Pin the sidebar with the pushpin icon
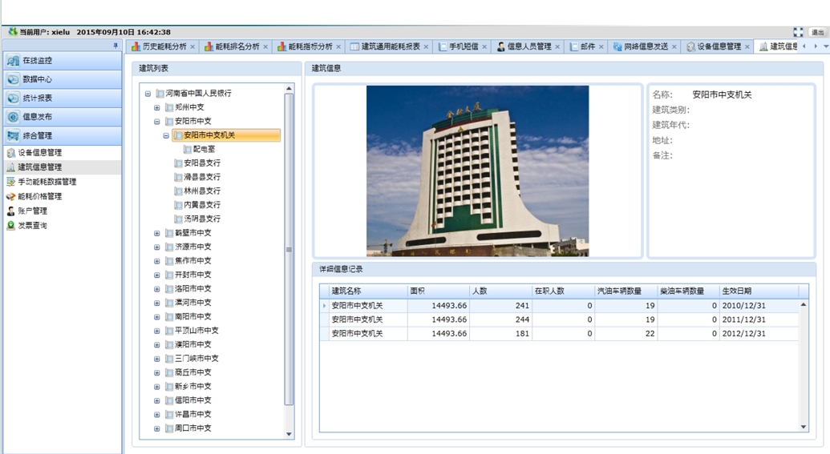This screenshot has height=454, width=830. [x=115, y=46]
